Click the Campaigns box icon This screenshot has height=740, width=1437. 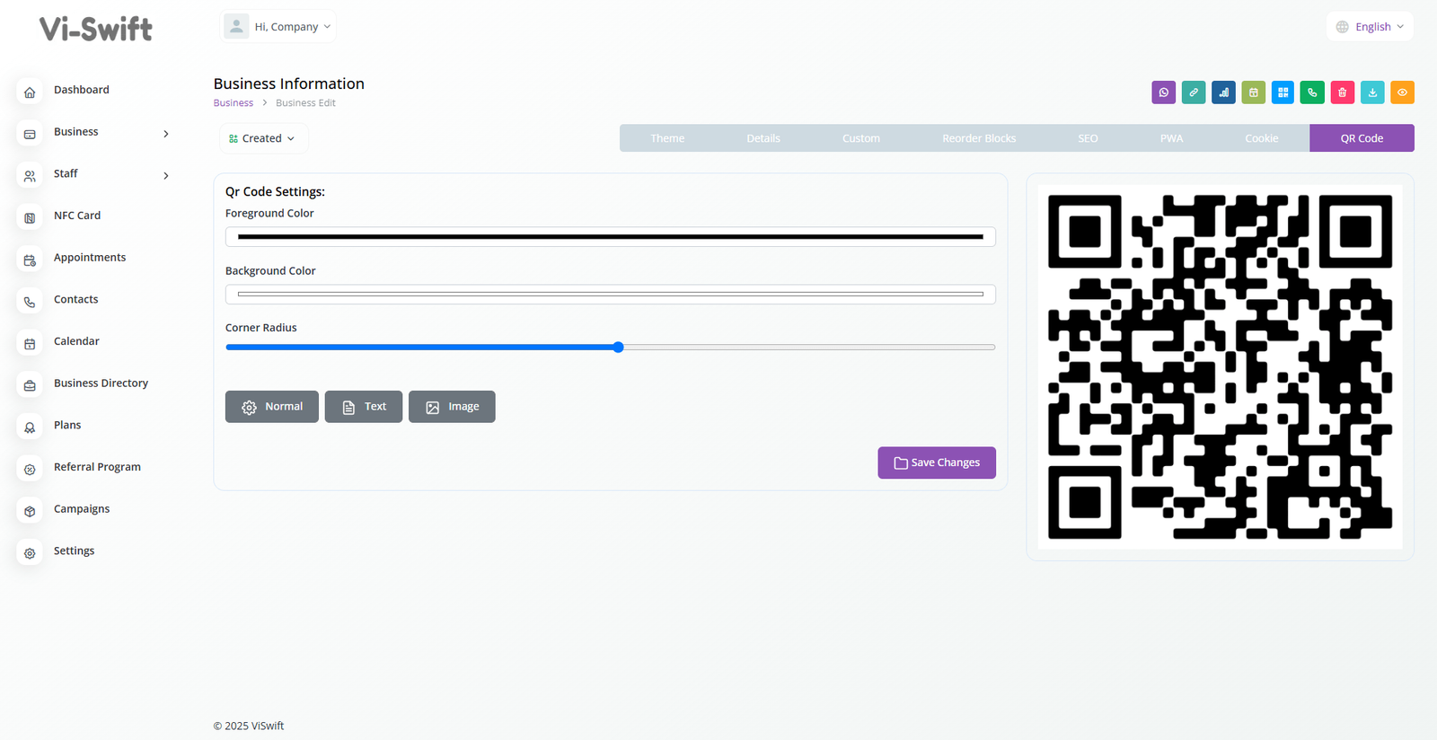click(x=30, y=511)
